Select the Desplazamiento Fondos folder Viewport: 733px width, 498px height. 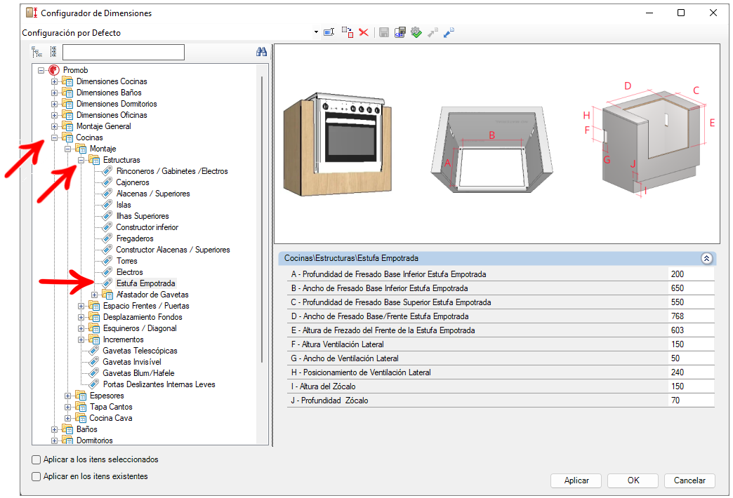143,317
